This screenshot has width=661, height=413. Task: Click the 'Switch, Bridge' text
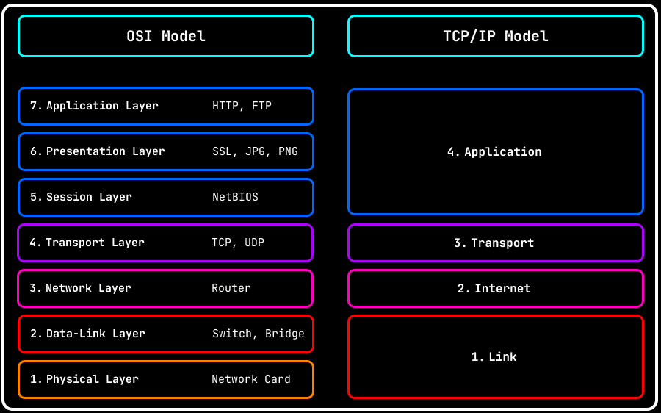coord(258,334)
